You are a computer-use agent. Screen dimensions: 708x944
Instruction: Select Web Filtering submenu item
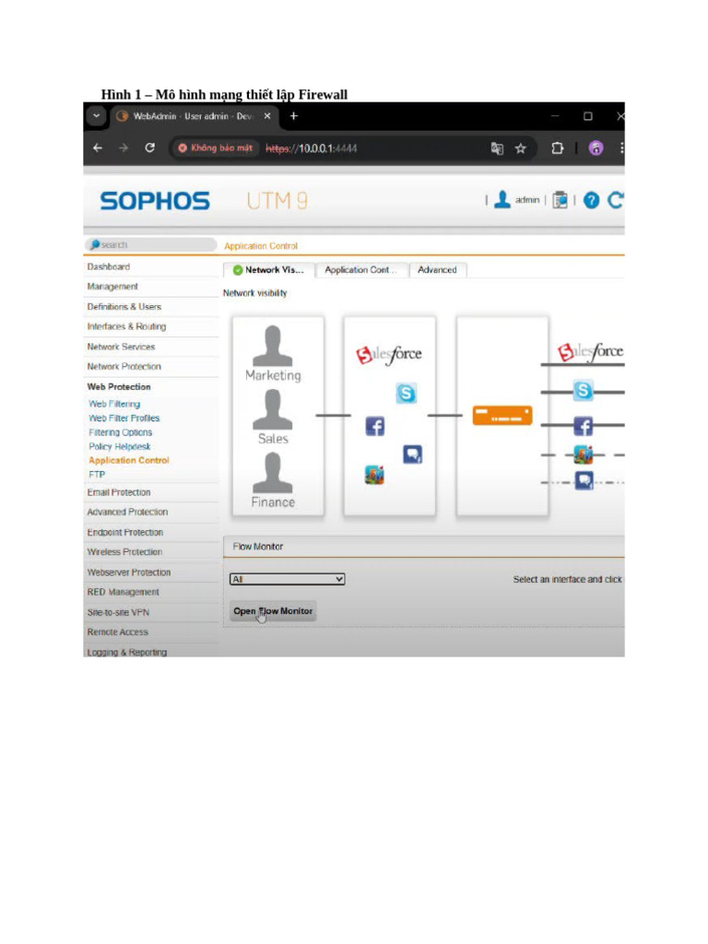click(114, 404)
